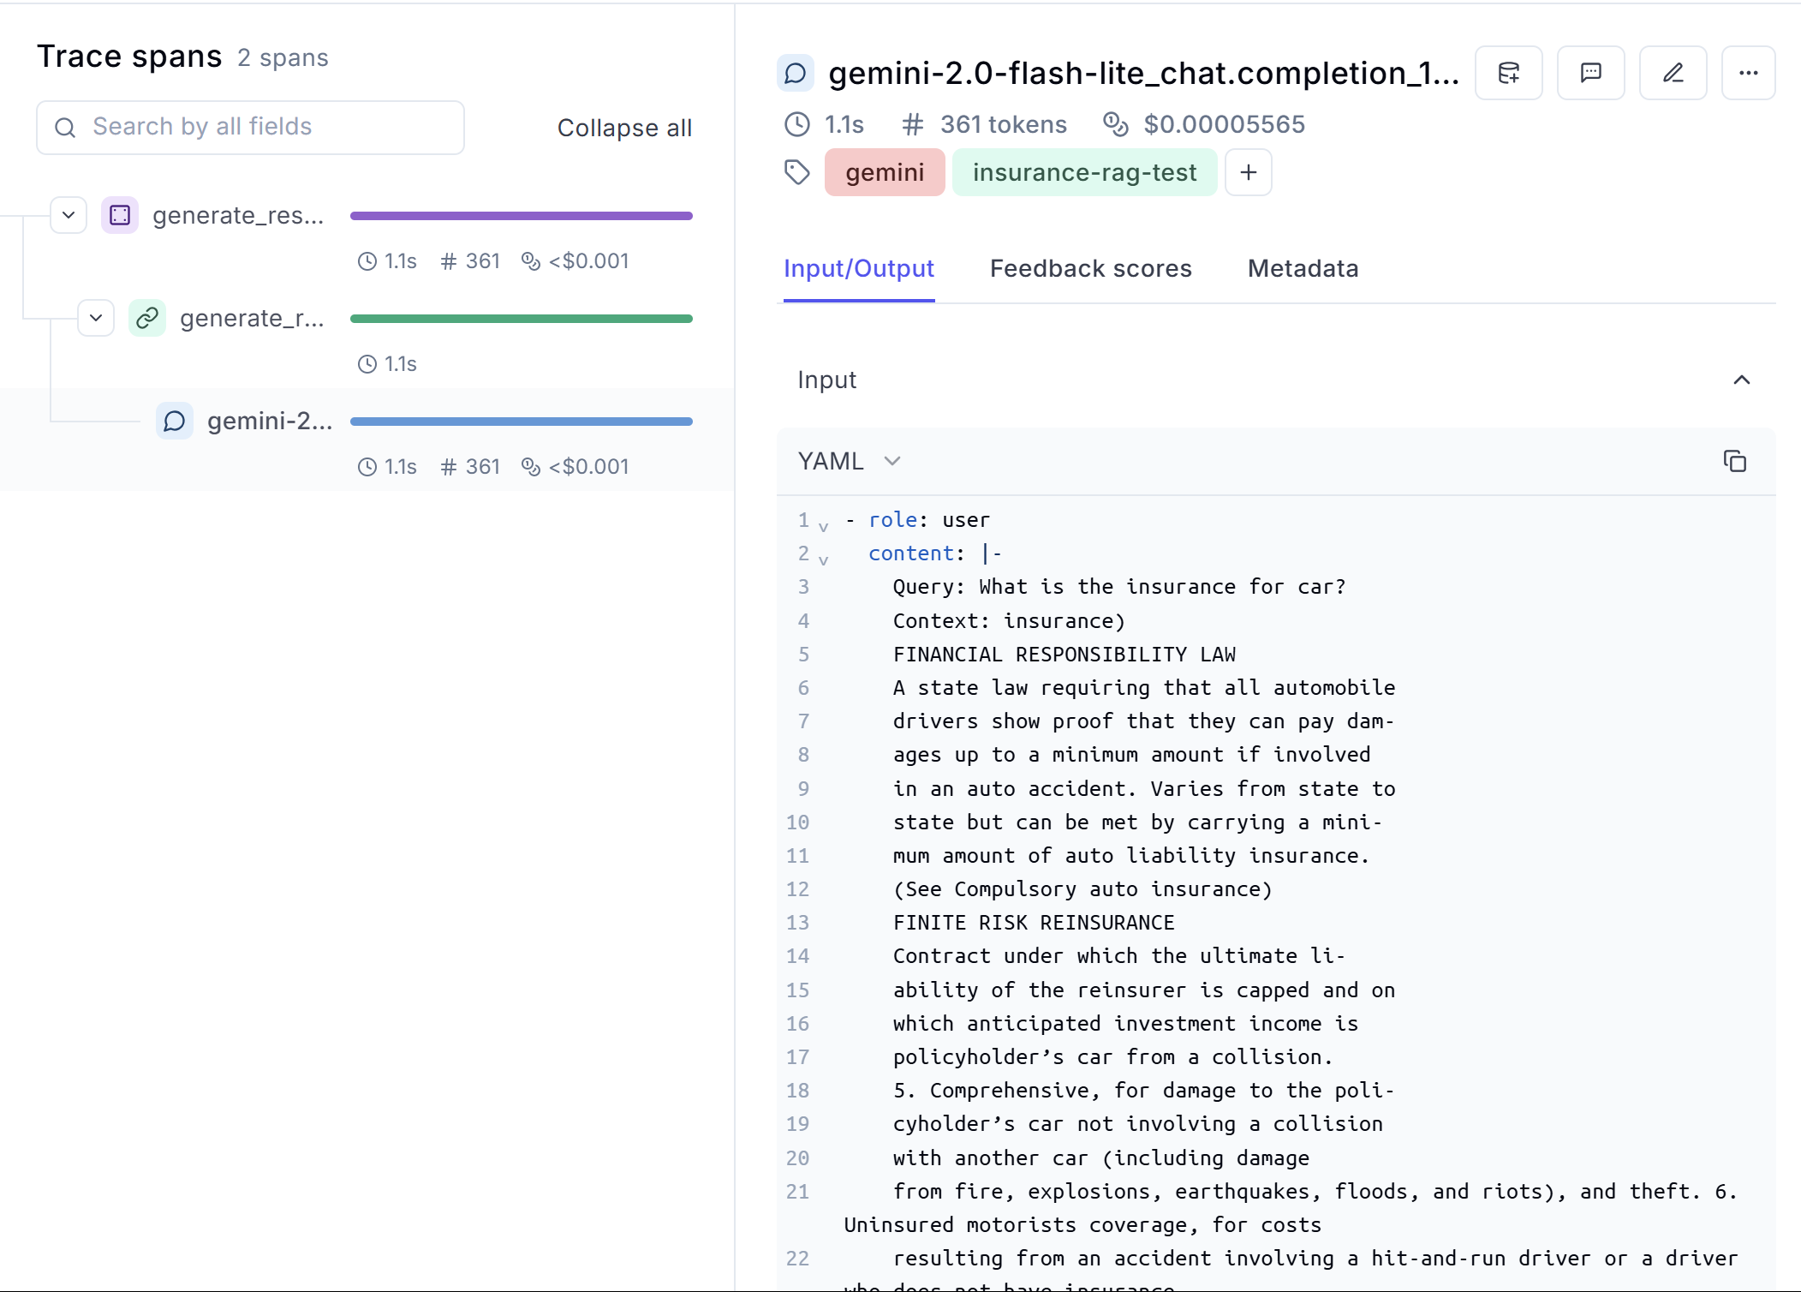Screen dimensions: 1801x1292
Task: Fold YAML line 2 content block
Action: tap(824, 559)
